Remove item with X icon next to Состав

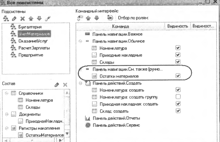pyautogui.click(x=65, y=85)
